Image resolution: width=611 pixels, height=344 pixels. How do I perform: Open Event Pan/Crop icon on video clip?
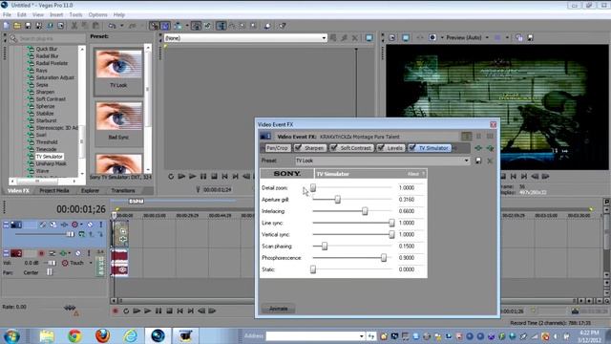123,231
